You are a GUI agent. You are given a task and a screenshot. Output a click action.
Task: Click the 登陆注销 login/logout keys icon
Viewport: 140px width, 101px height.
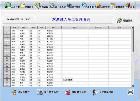(x=113, y=6)
